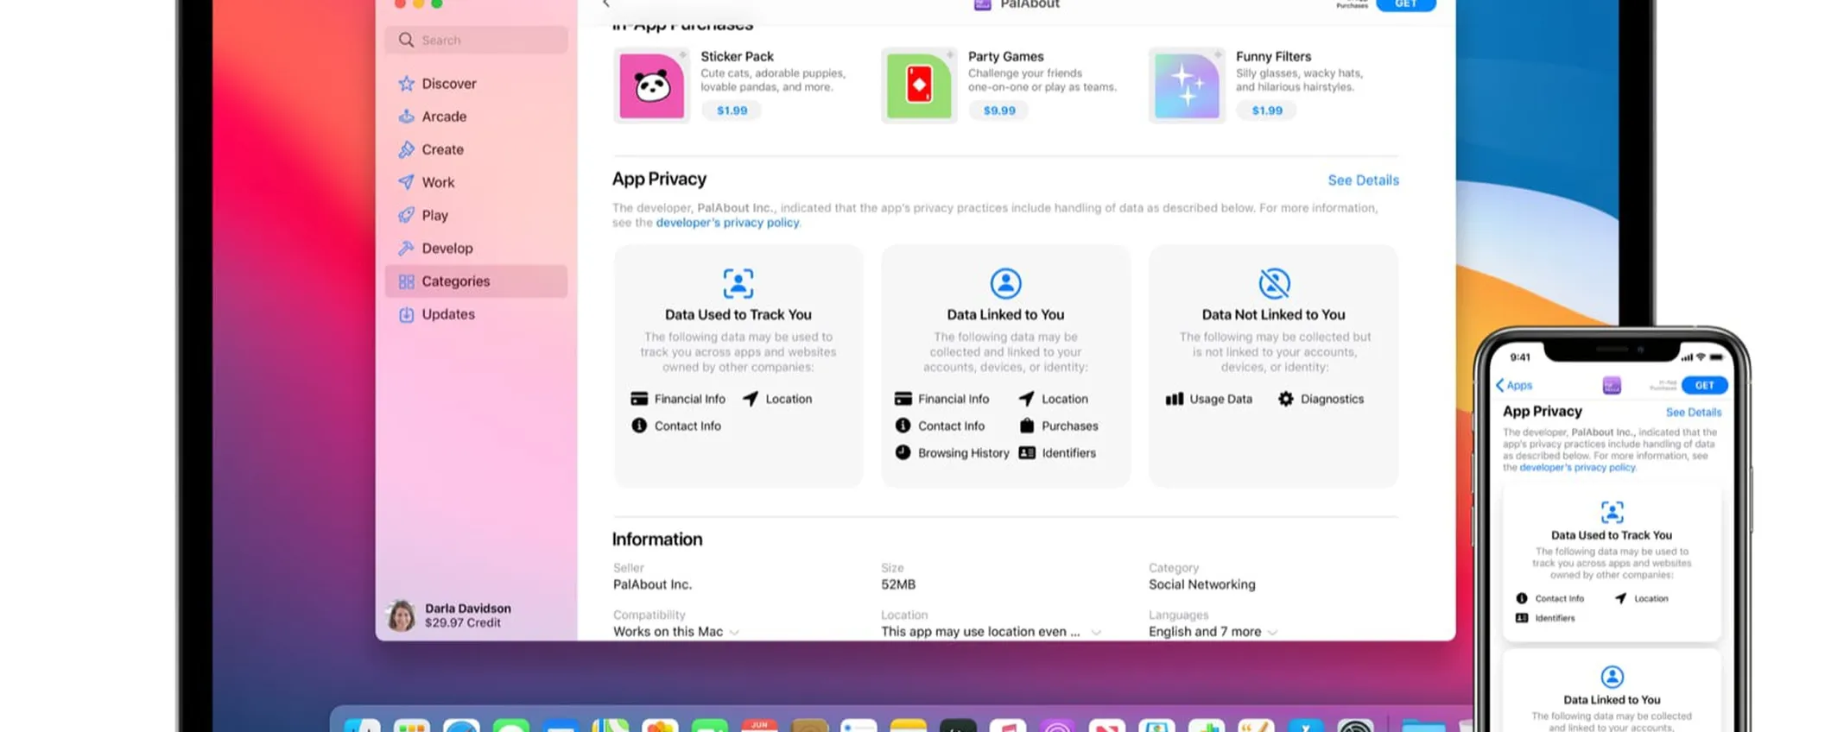Click the Data Linked to You person icon

pos(1005,283)
